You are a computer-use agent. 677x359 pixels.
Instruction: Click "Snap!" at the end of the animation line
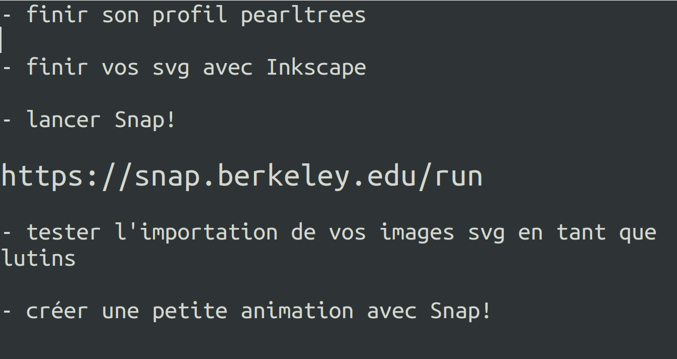[460, 311]
